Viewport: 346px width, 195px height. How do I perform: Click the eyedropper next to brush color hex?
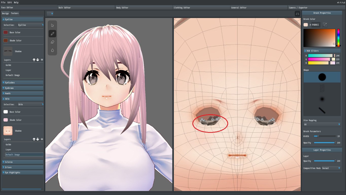coord(325,25)
